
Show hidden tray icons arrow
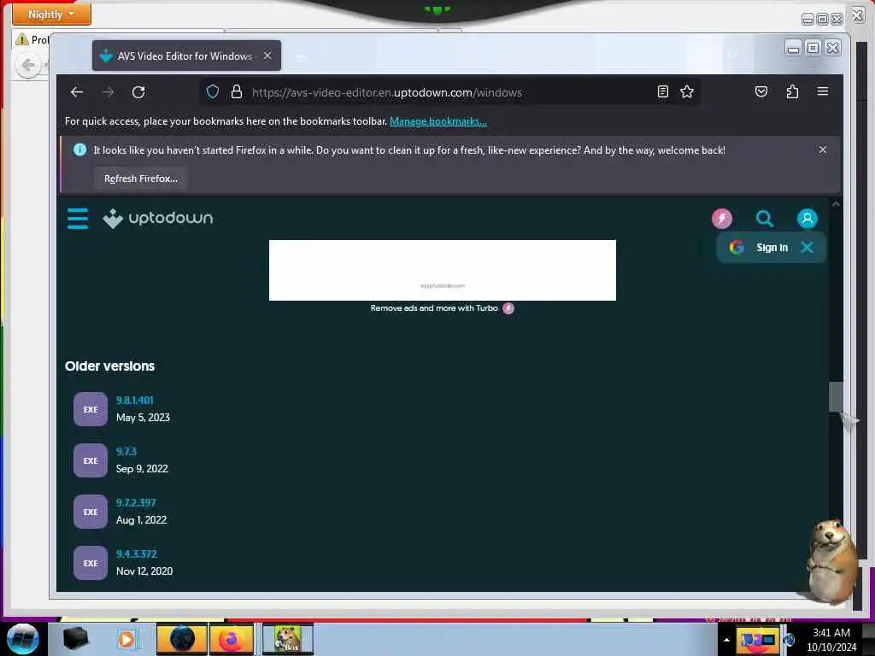point(726,640)
